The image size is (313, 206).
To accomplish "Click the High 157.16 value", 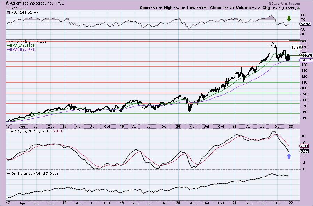I will pyautogui.click(x=175, y=8).
